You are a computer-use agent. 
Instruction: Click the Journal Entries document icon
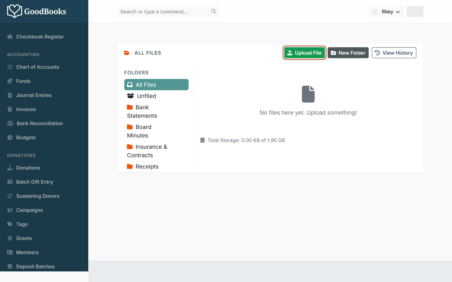pyautogui.click(x=10, y=95)
